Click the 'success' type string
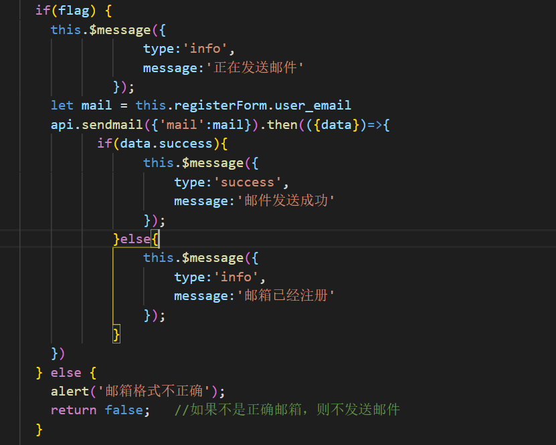This screenshot has width=556, height=445. coord(248,182)
